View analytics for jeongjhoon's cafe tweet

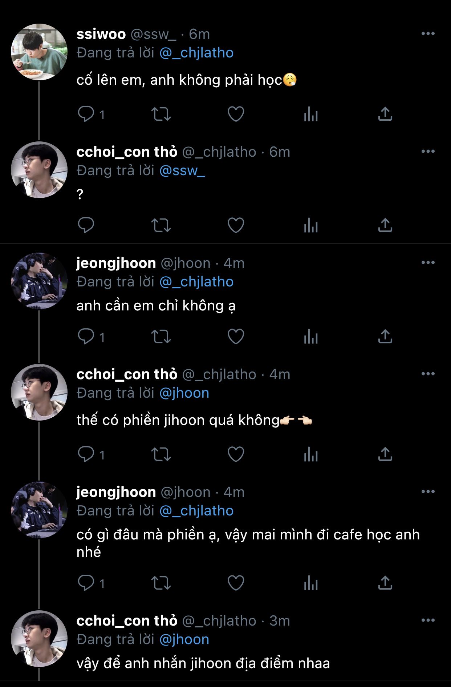pos(311,583)
